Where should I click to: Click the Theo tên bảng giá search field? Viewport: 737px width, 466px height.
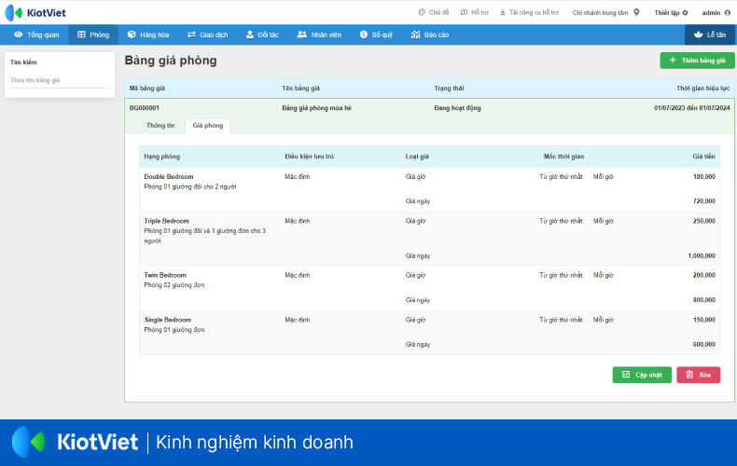[x=60, y=80]
